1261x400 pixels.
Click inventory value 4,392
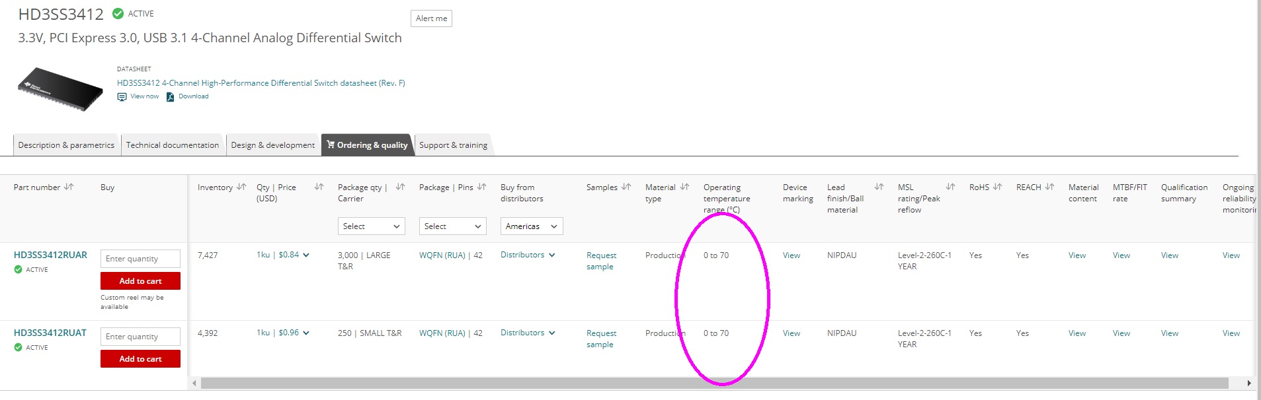(208, 333)
